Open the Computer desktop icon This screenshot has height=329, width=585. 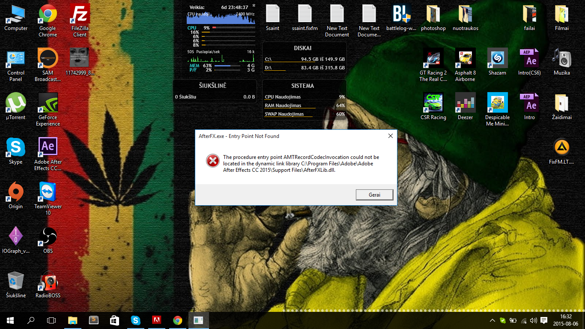(x=16, y=18)
